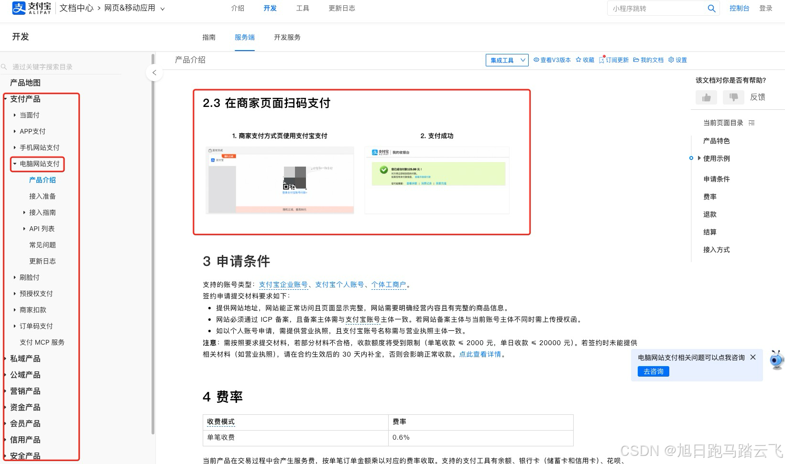Expand 接入指南 tree item
Screen dimensions: 785x464
pyautogui.click(x=24, y=212)
